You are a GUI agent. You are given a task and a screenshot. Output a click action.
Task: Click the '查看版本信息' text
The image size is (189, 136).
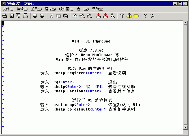coord(121,91)
